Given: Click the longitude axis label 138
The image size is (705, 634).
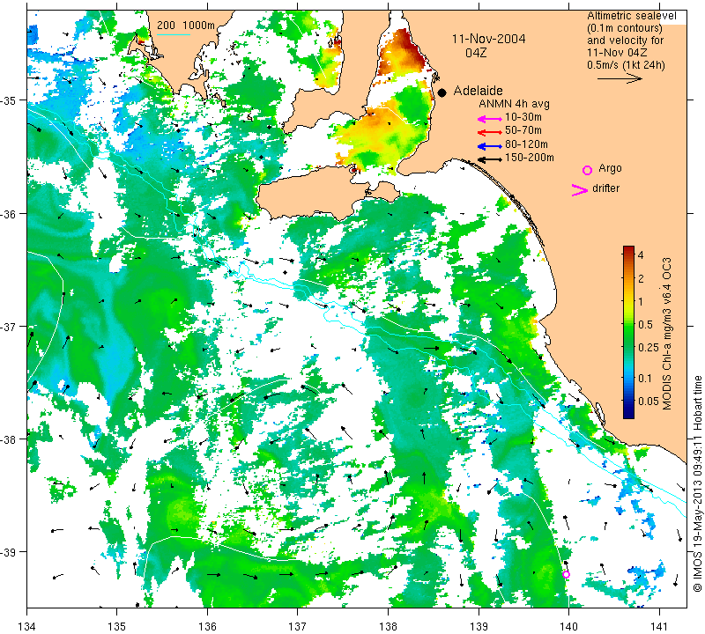Looking at the screenshot, I should [388, 625].
